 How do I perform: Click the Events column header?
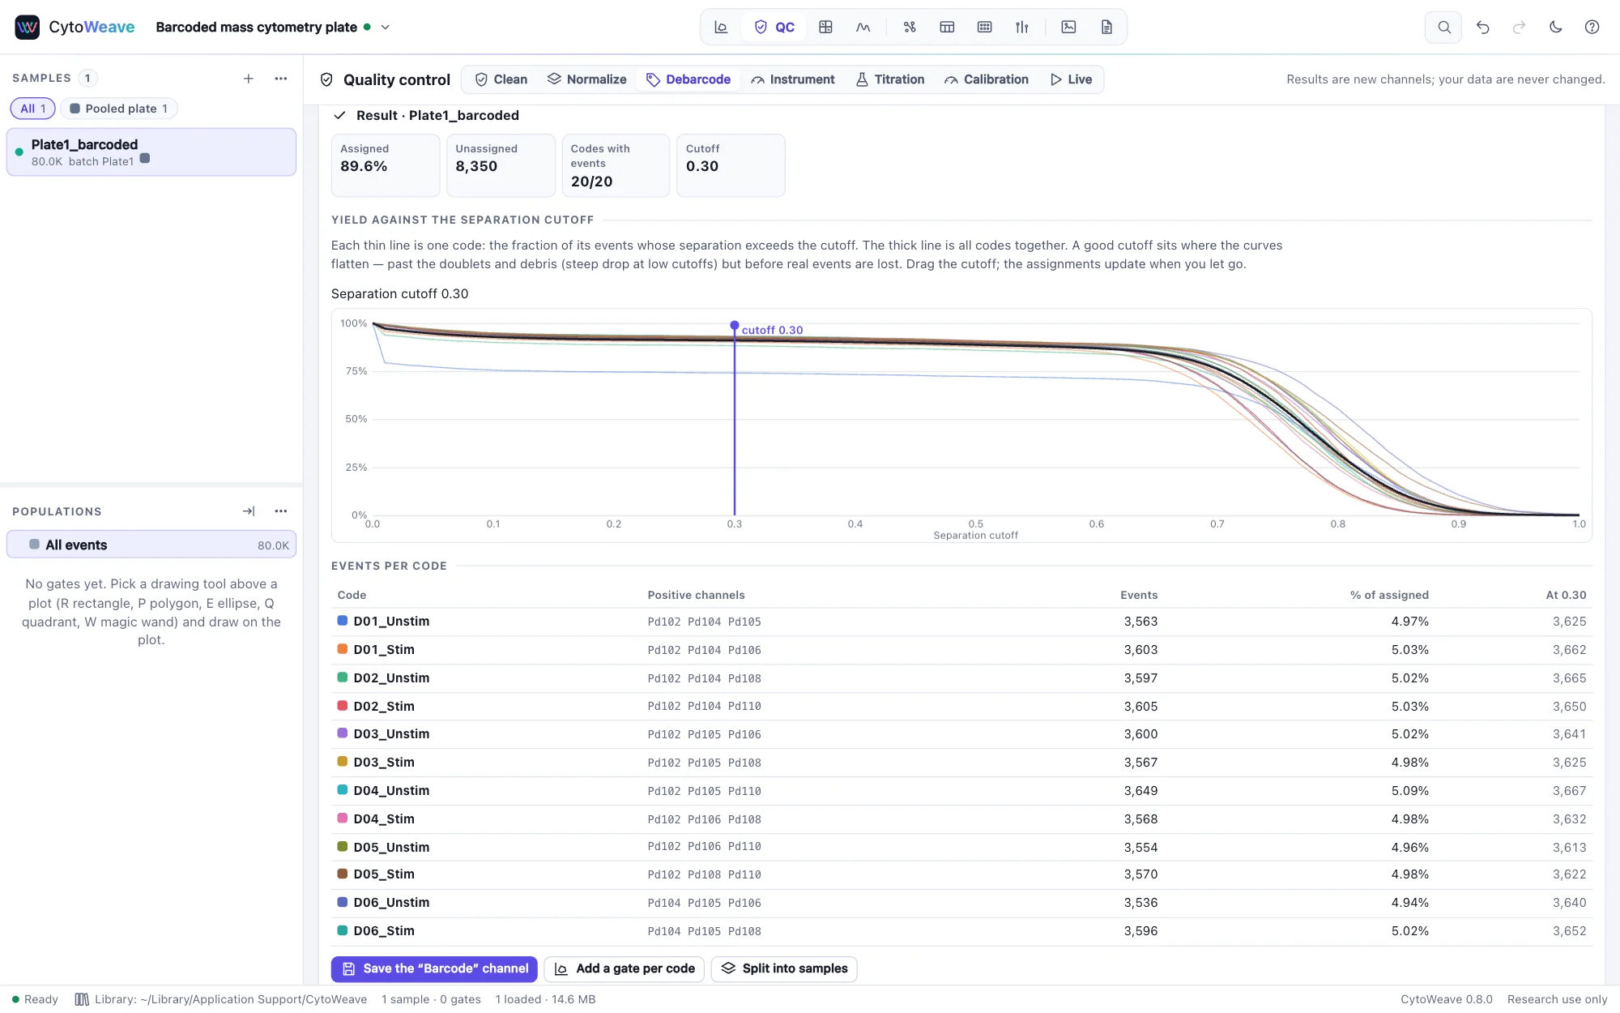1139,595
